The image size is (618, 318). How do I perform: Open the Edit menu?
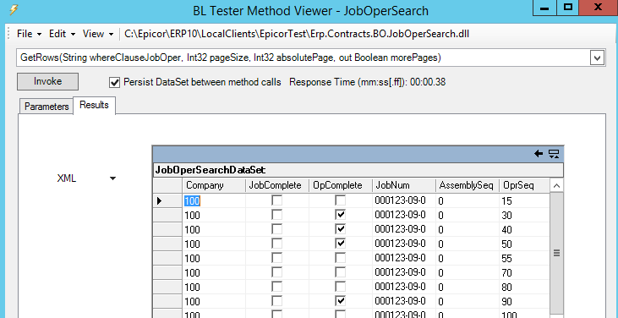pyautogui.click(x=62, y=34)
